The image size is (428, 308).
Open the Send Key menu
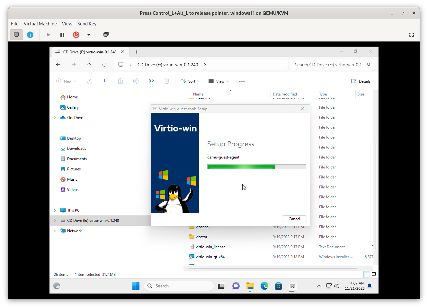click(87, 24)
